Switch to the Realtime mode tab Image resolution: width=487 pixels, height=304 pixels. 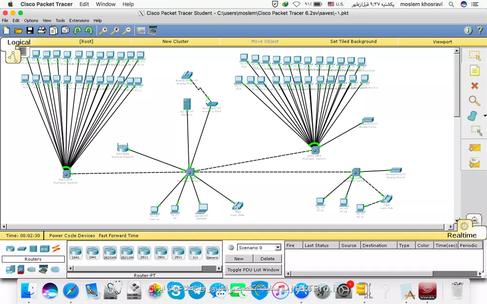tap(461, 235)
